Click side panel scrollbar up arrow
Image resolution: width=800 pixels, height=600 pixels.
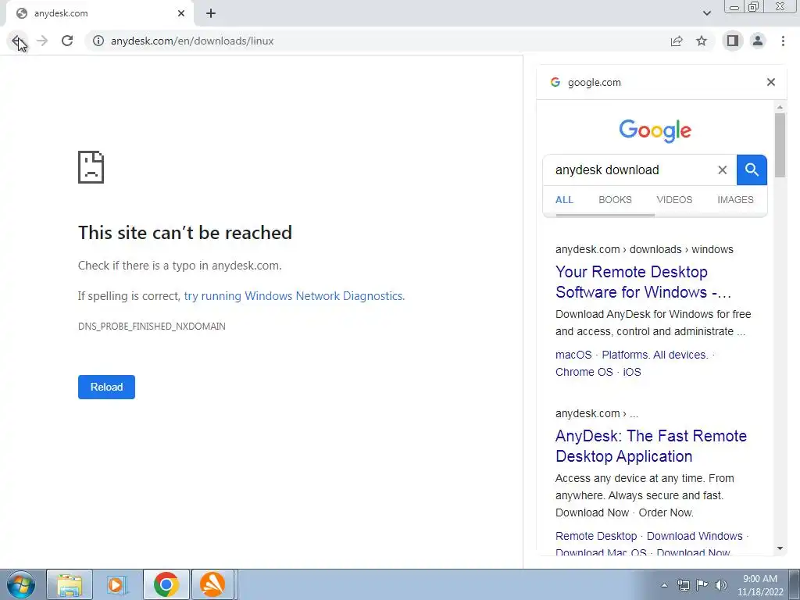pyautogui.click(x=780, y=107)
